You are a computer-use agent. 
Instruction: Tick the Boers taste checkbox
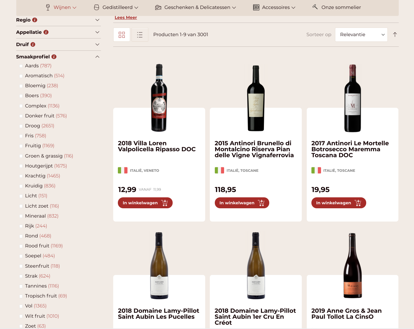[21, 96]
